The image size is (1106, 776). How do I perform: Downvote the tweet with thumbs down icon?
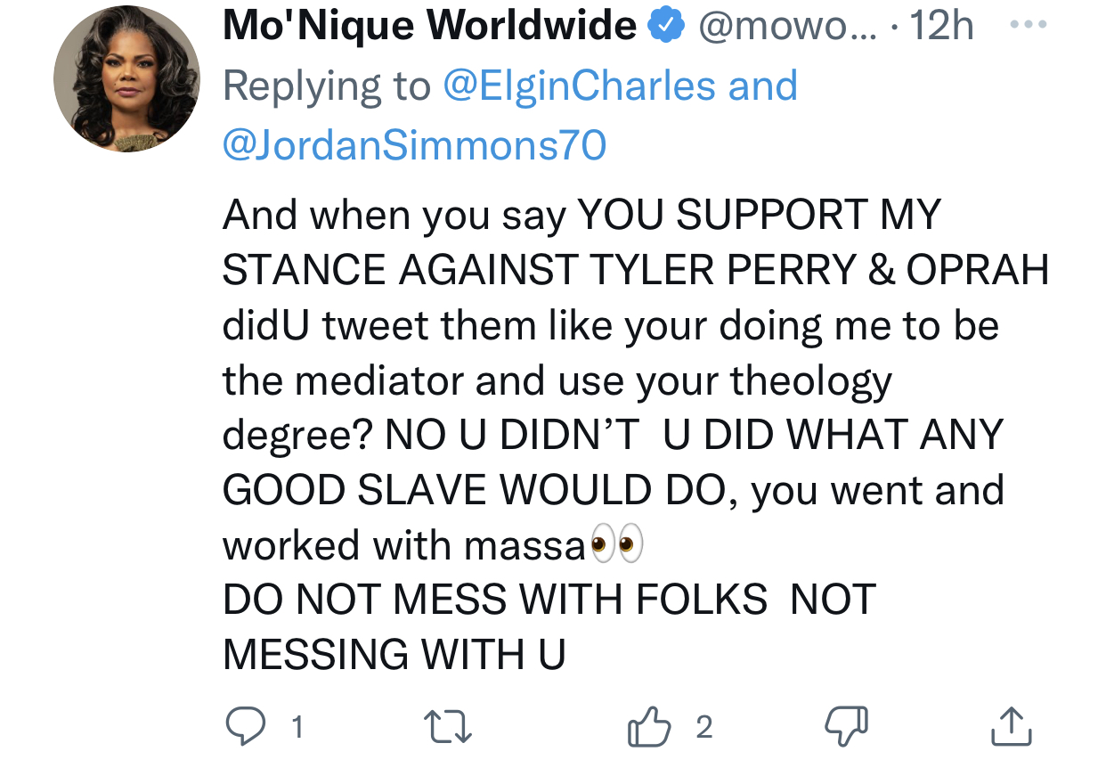tap(847, 727)
